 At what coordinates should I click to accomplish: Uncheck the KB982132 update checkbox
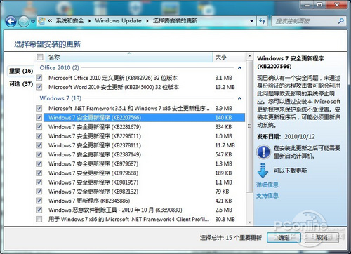click(39, 192)
